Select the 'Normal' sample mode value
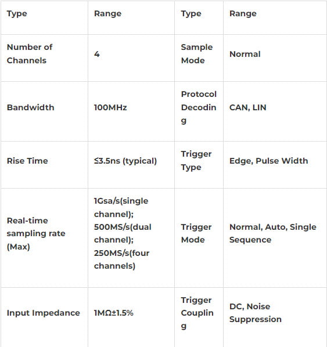This screenshot has width=327, height=347. [x=245, y=54]
